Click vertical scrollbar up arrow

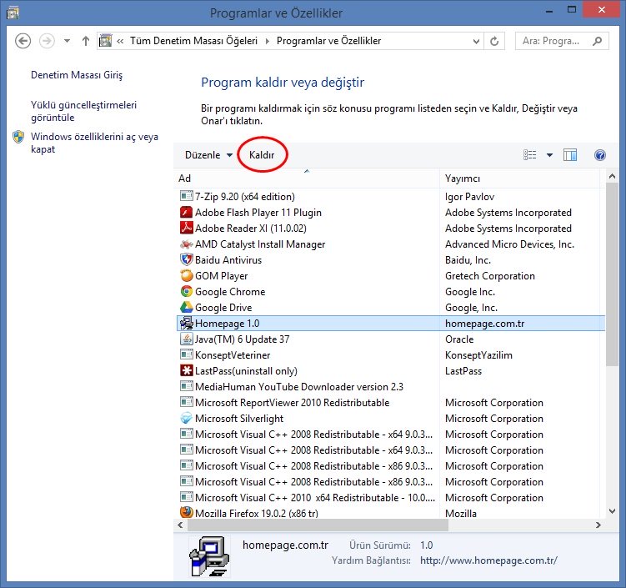coord(612,176)
